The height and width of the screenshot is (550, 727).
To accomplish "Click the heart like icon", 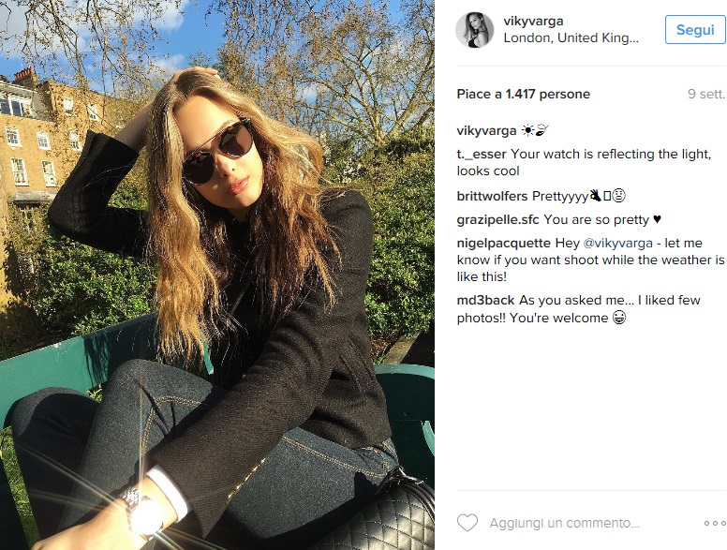I will pyautogui.click(x=467, y=523).
